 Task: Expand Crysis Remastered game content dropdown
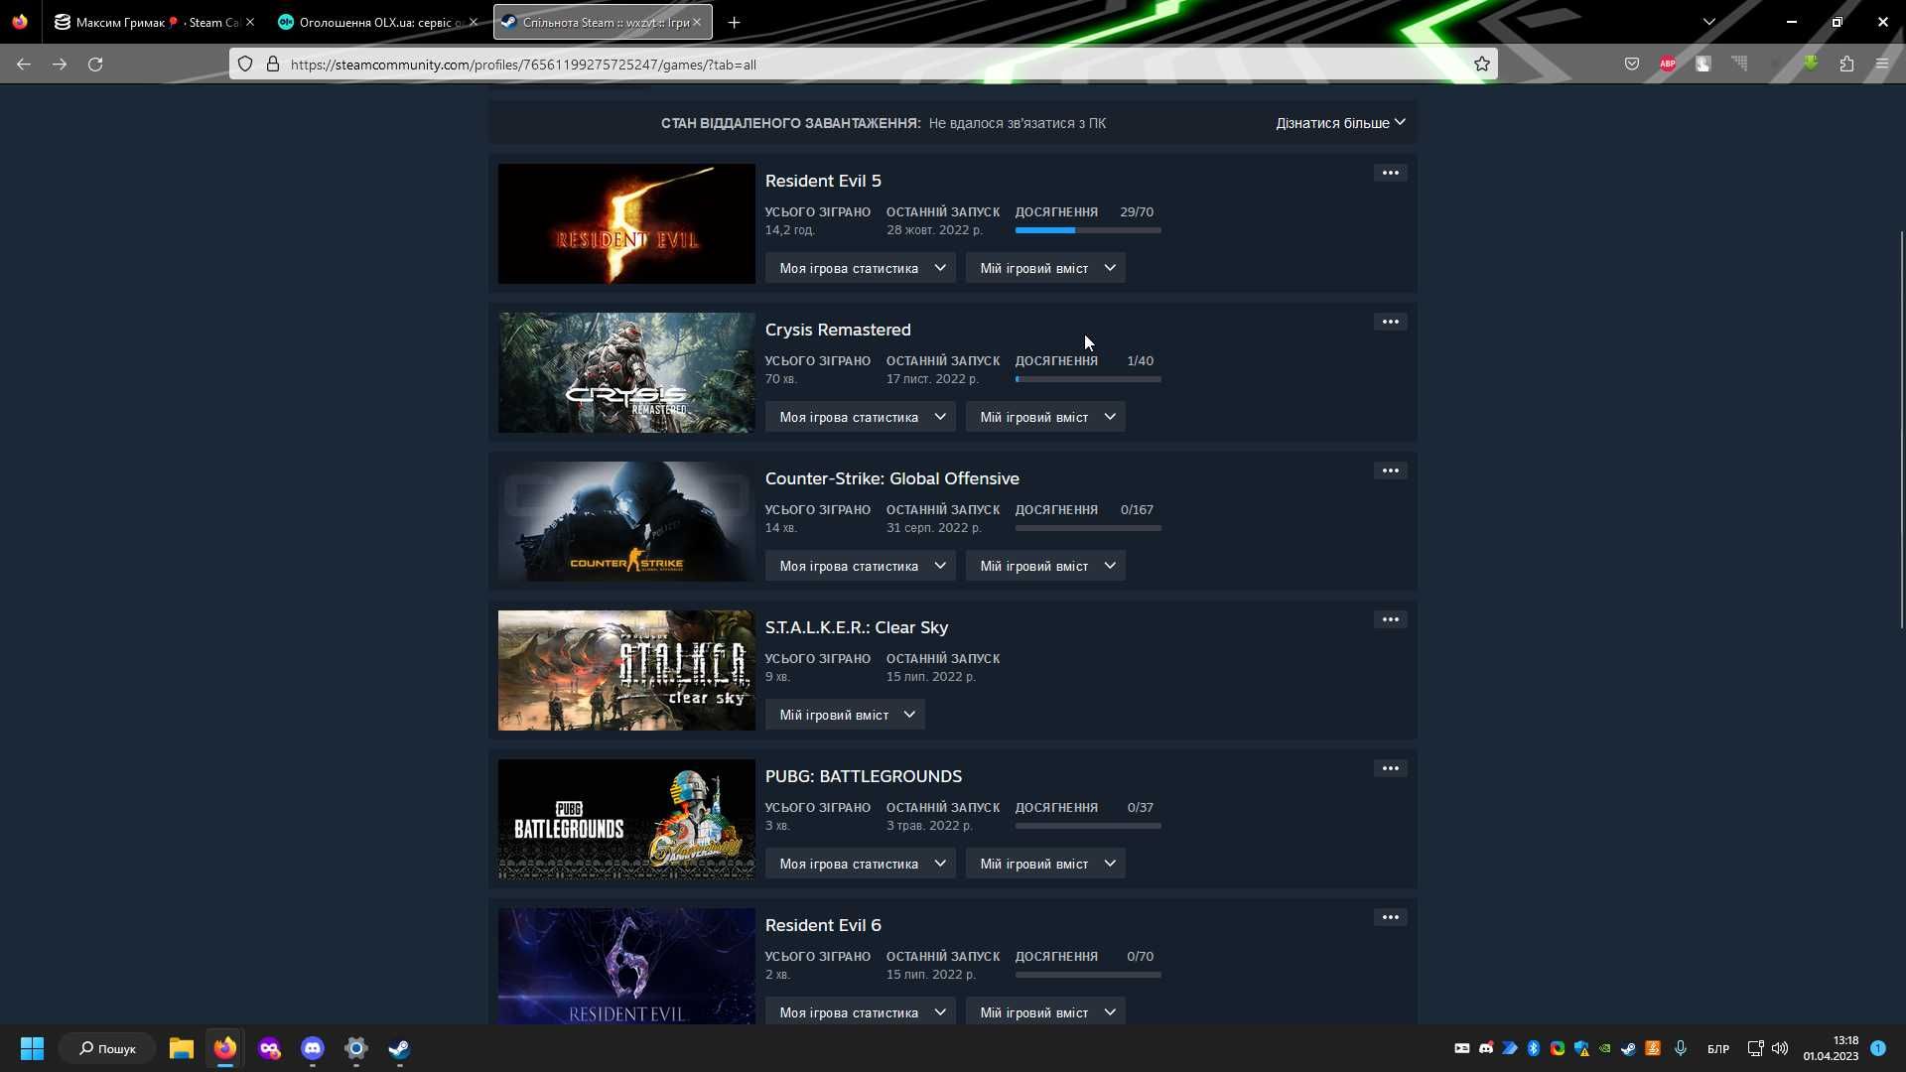[x=1045, y=417]
